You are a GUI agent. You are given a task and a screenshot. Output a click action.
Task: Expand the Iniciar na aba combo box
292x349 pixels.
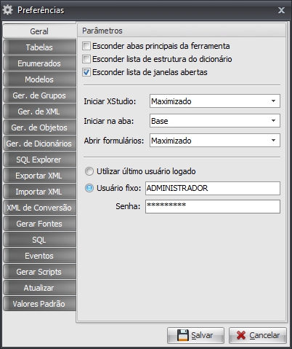(215, 121)
